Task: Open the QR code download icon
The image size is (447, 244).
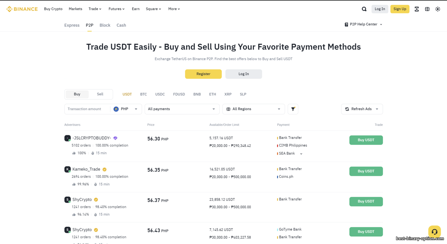Action: pyautogui.click(x=417, y=9)
